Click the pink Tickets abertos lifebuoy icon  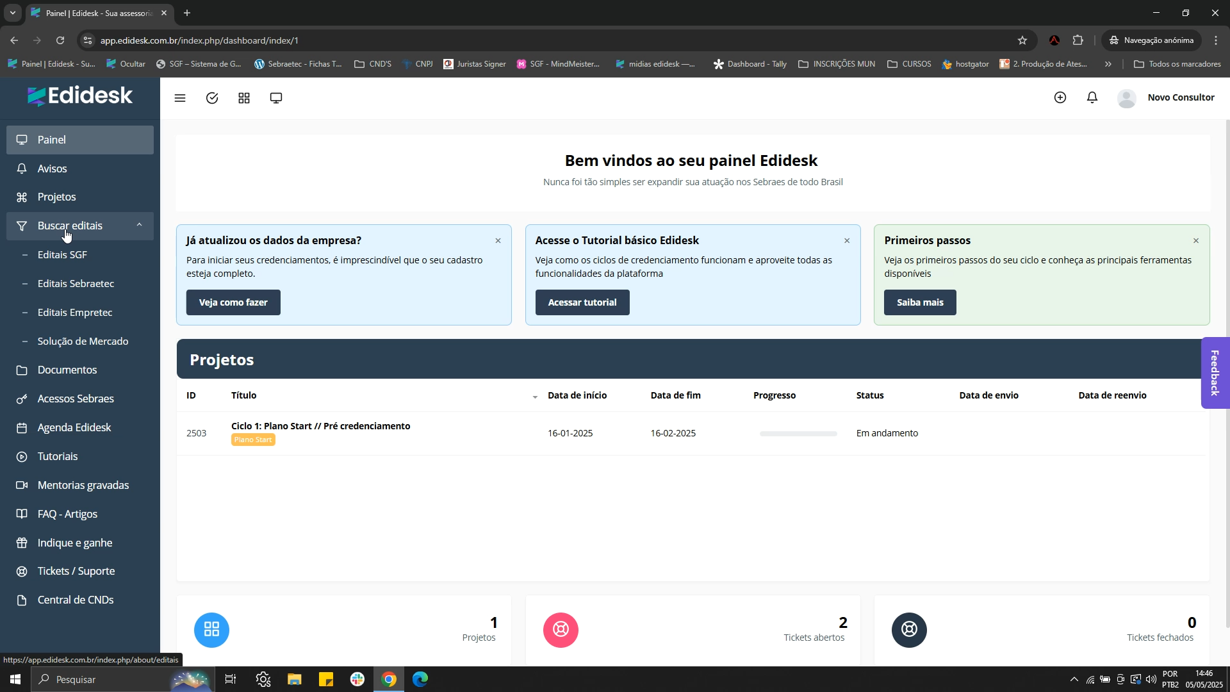coord(561,630)
